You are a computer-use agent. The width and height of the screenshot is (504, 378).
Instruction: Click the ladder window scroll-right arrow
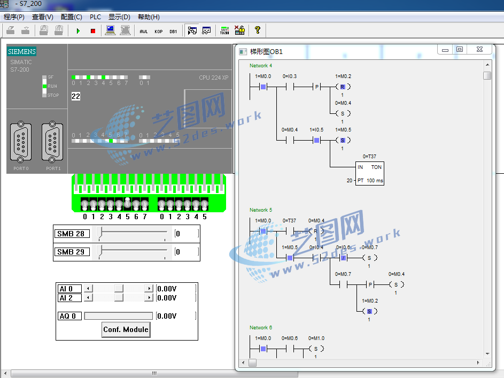click(x=478, y=362)
